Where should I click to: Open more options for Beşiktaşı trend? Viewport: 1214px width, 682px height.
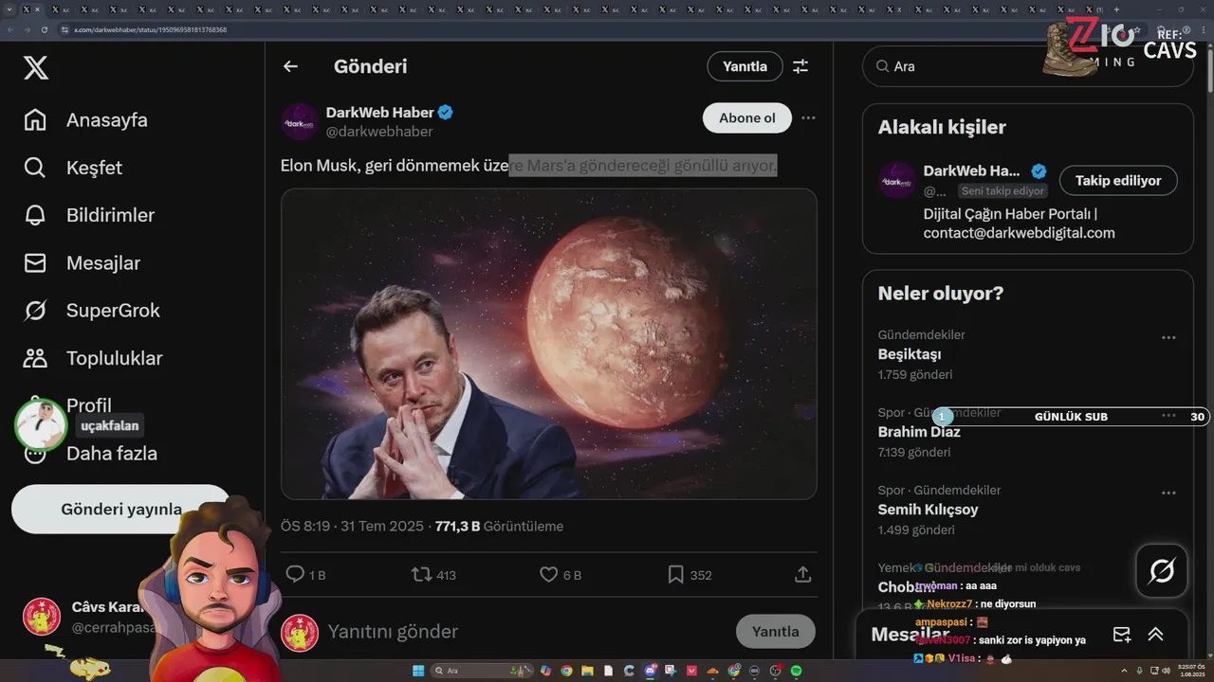pyautogui.click(x=1168, y=338)
